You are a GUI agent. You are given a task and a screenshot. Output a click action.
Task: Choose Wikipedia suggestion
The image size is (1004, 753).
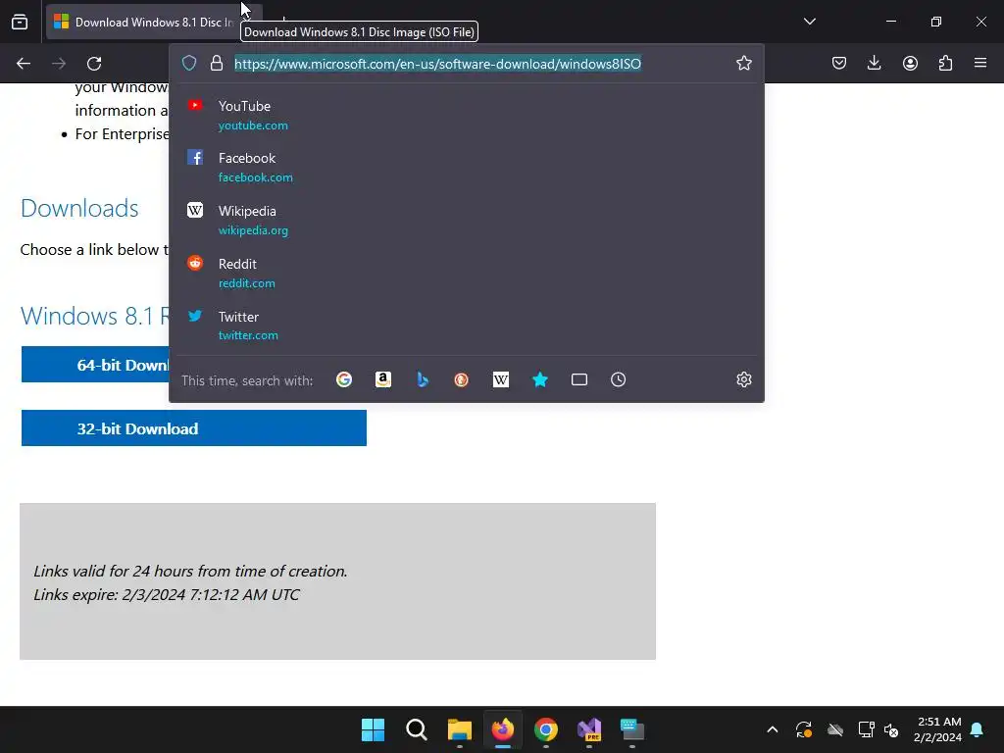tap(466, 221)
